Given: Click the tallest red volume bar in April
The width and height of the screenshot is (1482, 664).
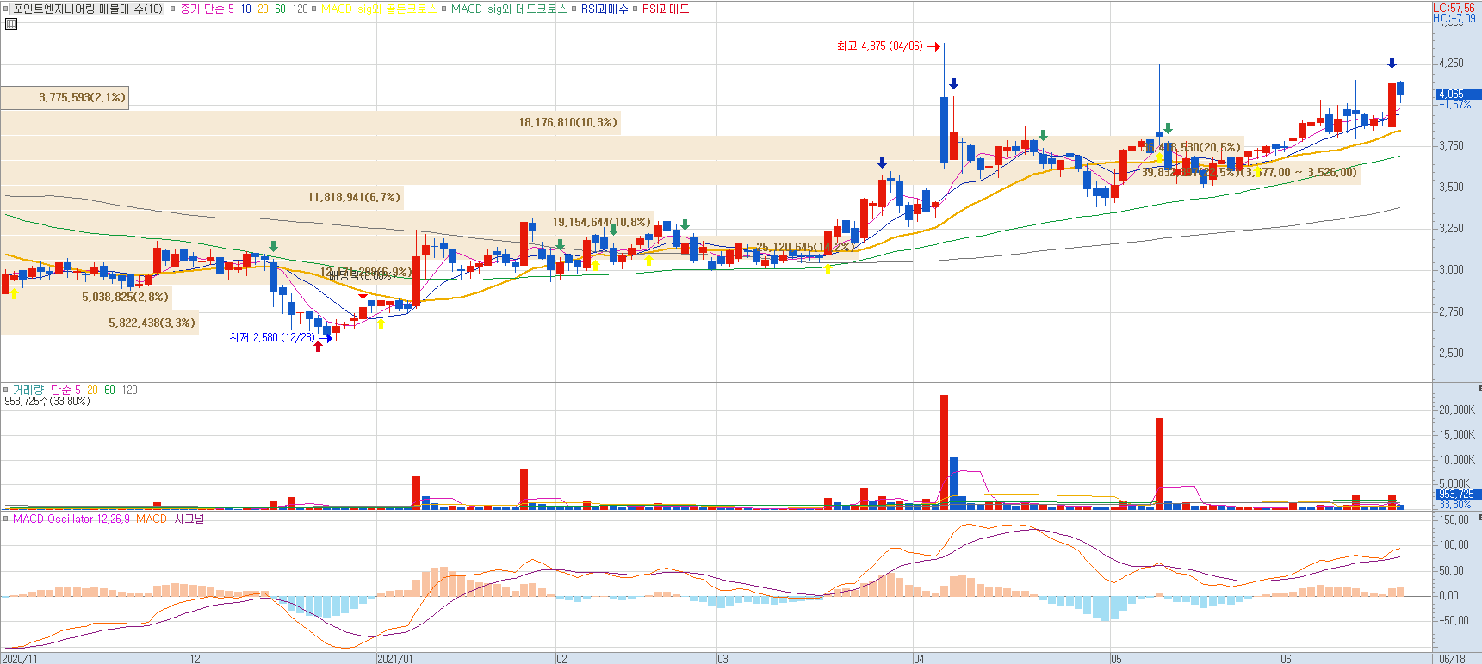Looking at the screenshot, I should [944, 452].
